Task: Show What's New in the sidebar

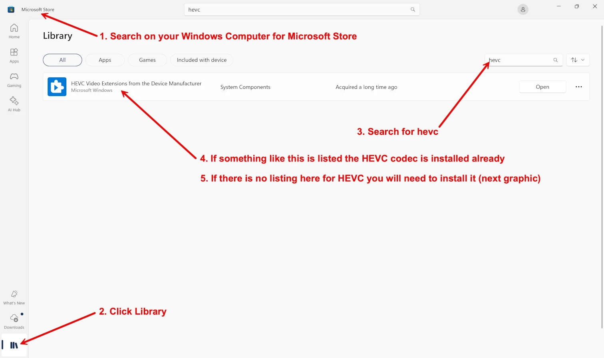Action: click(14, 297)
